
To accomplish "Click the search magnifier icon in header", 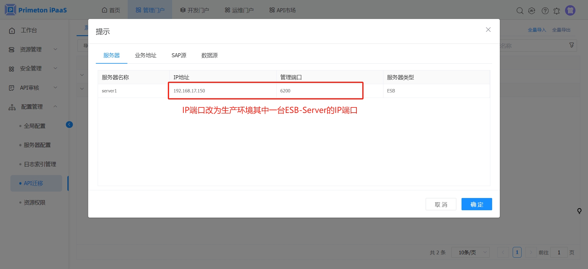I will point(520,11).
